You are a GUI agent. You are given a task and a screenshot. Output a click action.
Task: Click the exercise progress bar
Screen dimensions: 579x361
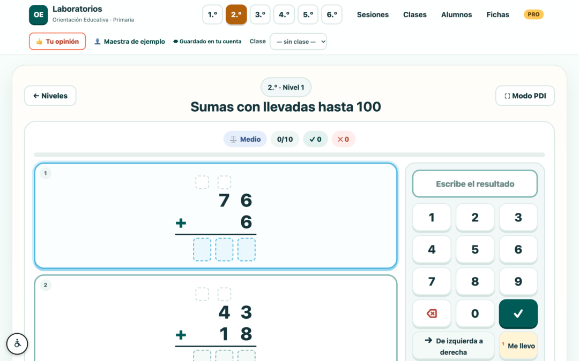click(289, 155)
